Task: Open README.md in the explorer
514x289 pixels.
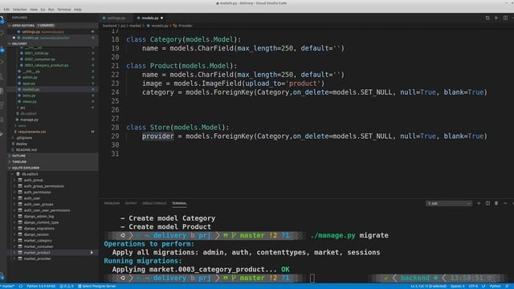Action: [27, 150]
